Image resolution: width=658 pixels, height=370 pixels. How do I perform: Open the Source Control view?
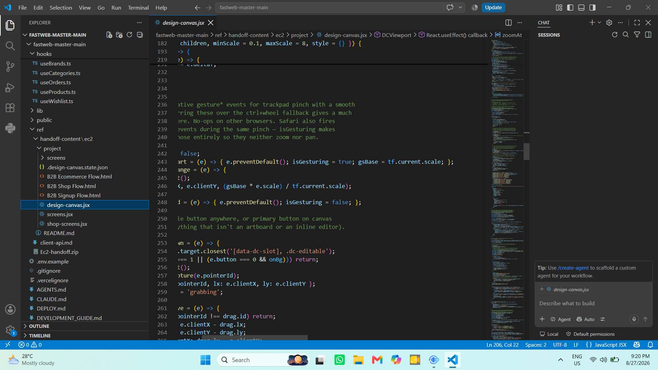pos(10,66)
